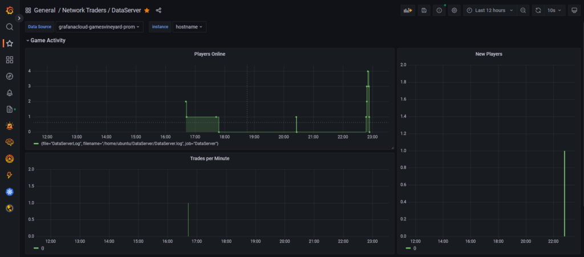Viewport: 584px width, 257px height.
Task: Go to General folder breadcrumb
Action: (x=44, y=10)
